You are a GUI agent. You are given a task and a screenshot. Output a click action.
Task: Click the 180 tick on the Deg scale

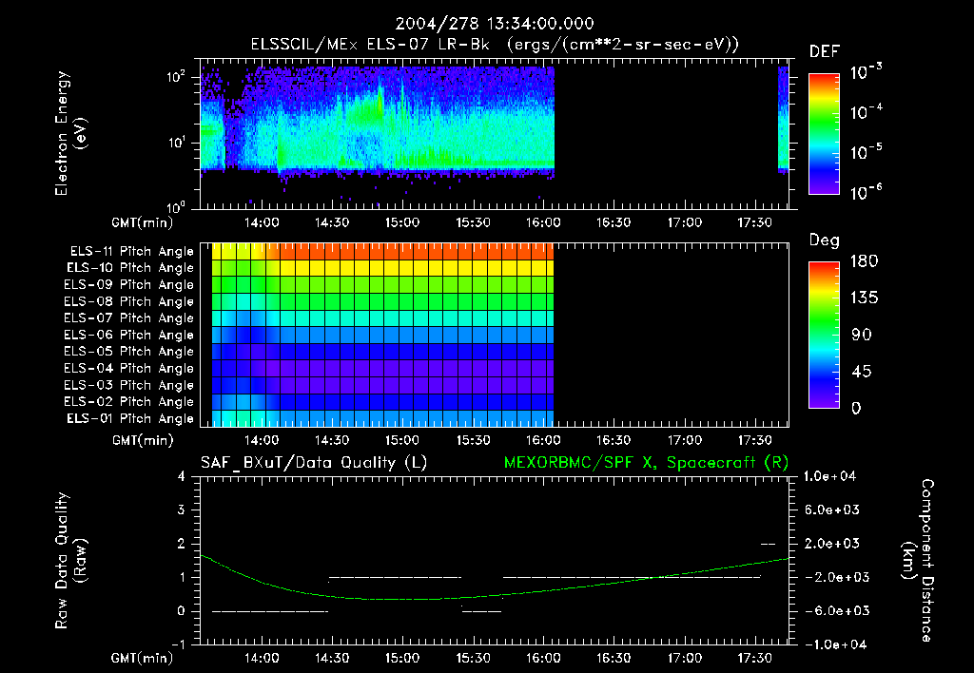[864, 260]
